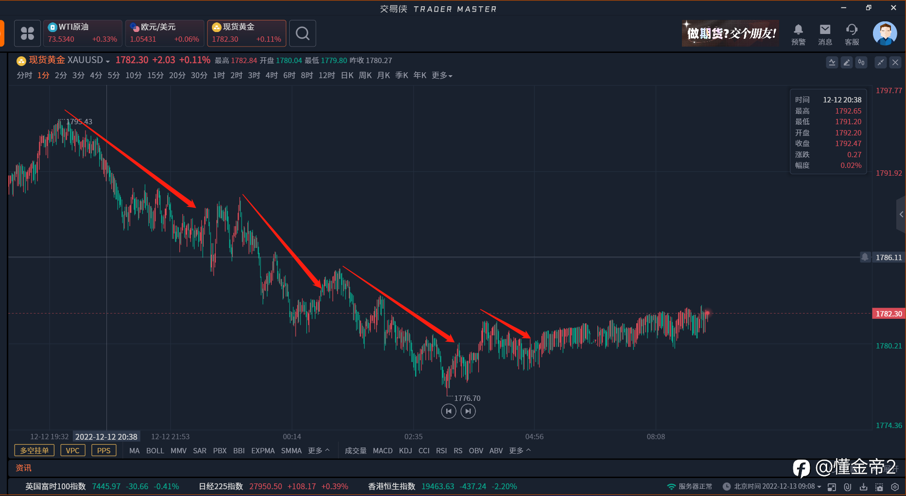
Task: Toggle 多空挂单 overlay button
Action: click(35, 450)
